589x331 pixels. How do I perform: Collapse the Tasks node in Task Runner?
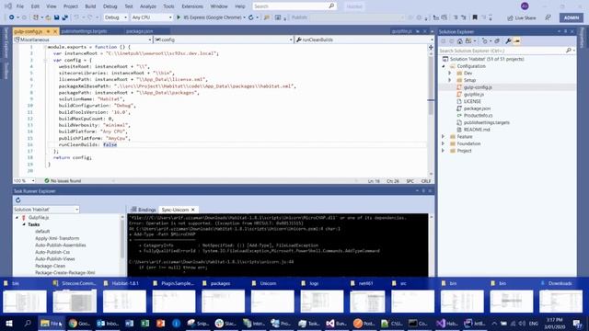coord(24,224)
